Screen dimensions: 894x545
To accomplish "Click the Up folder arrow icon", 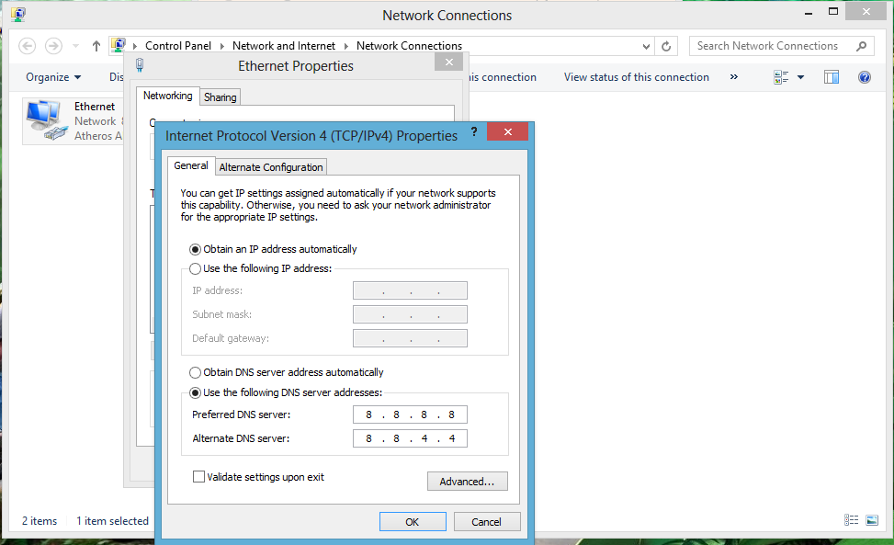I will [96, 46].
